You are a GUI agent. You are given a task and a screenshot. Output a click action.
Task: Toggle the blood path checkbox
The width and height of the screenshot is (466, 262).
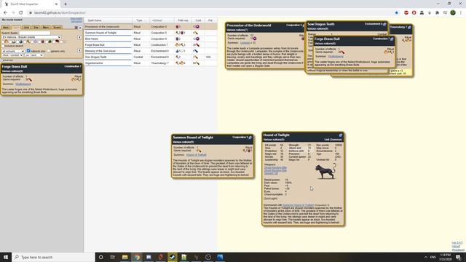point(54,41)
